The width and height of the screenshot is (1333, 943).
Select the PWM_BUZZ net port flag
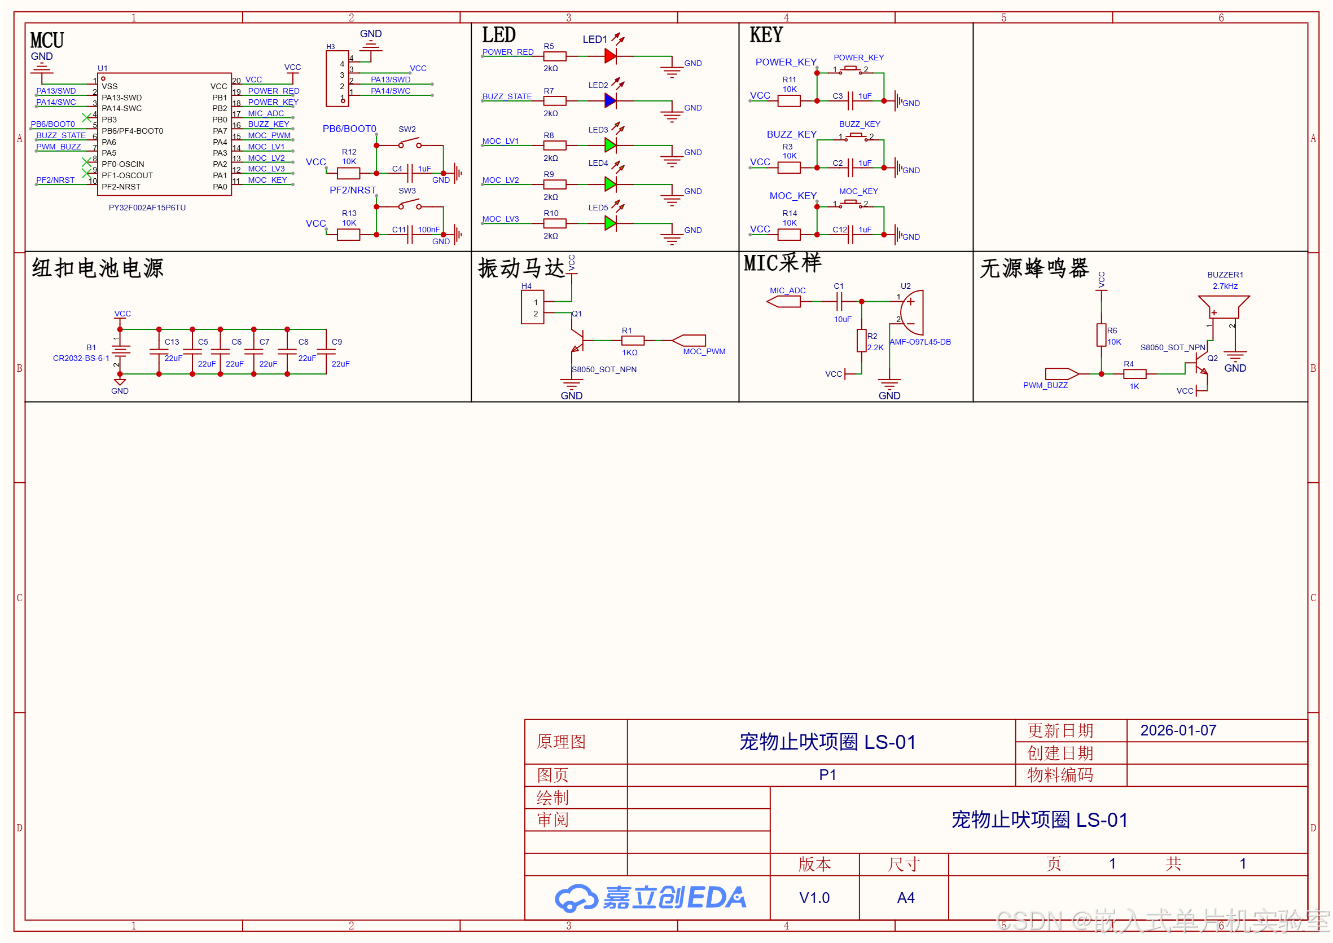[1061, 374]
